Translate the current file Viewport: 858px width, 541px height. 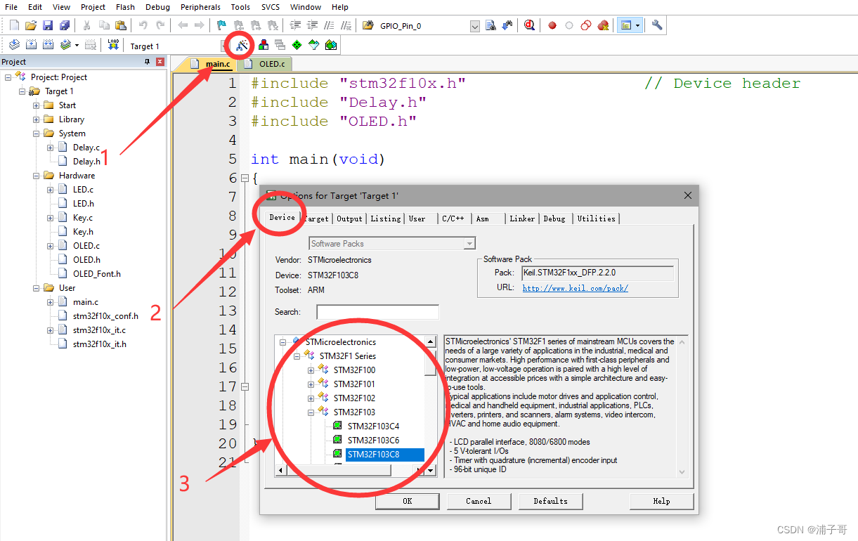tap(15, 45)
